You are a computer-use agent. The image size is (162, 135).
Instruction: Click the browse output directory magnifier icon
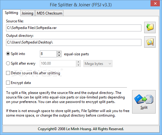coord(150,42)
